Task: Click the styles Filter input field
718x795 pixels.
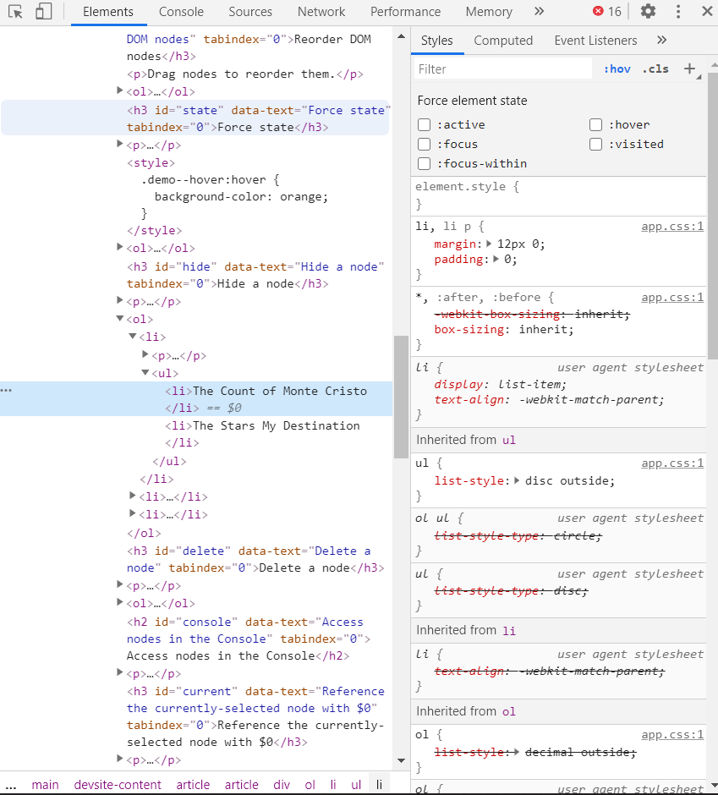Action: click(502, 69)
